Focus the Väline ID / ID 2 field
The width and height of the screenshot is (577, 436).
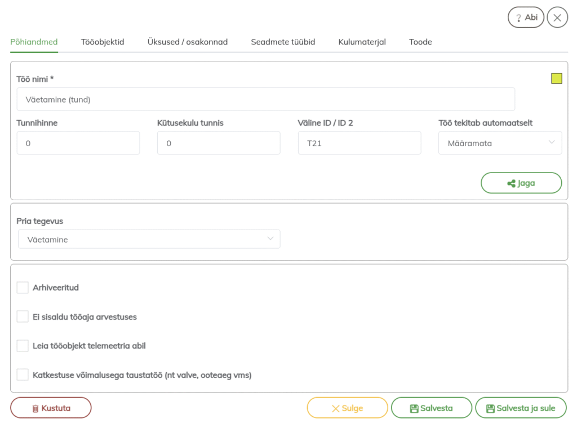pos(359,143)
